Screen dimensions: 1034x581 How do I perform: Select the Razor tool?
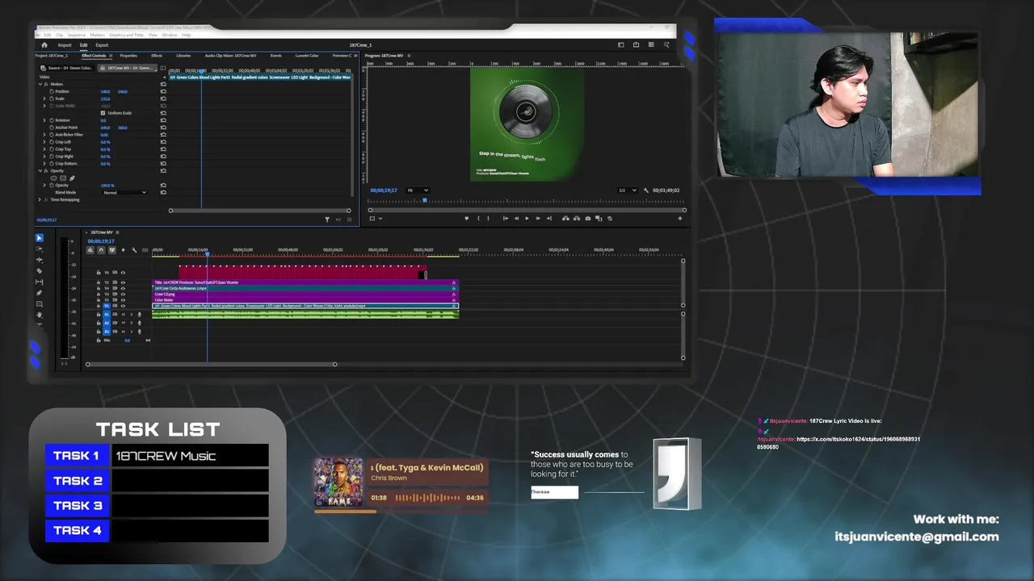[39, 270]
